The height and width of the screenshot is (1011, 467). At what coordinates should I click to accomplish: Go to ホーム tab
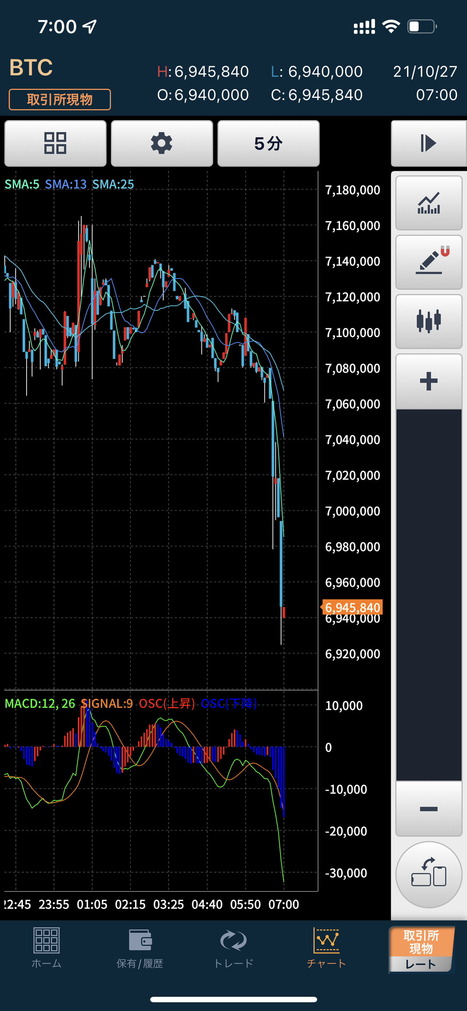[46, 948]
